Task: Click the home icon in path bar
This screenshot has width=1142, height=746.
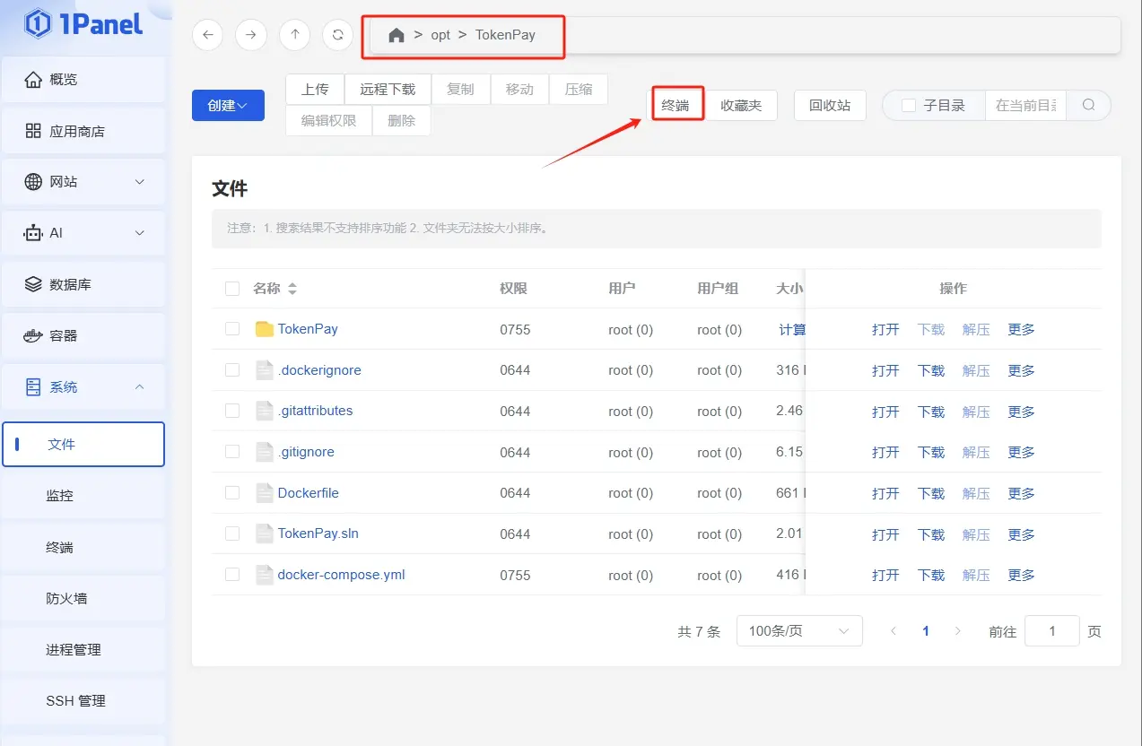Action: tap(397, 35)
